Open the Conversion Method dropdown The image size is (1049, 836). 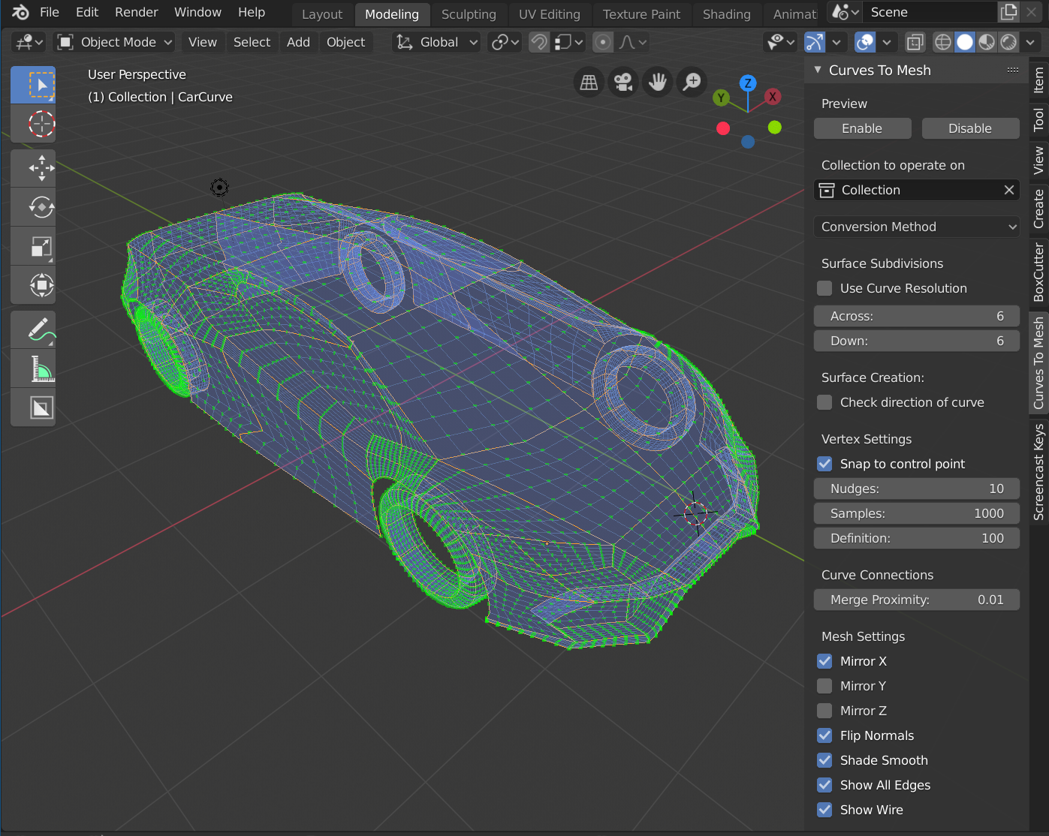pos(916,227)
